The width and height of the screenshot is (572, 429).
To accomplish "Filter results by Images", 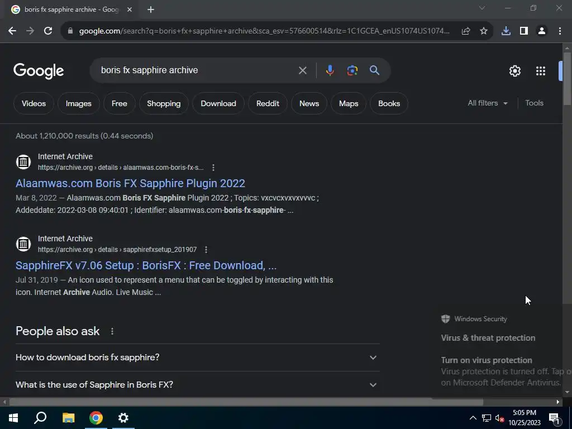I will tap(78, 103).
